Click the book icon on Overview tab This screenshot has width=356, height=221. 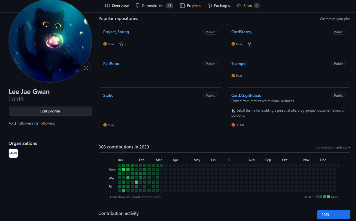click(108, 6)
